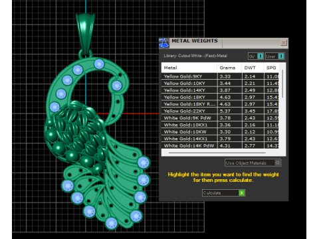Click the 3.87 grams cell
Viewport: 319px width, 239px height.
[x=229, y=90]
